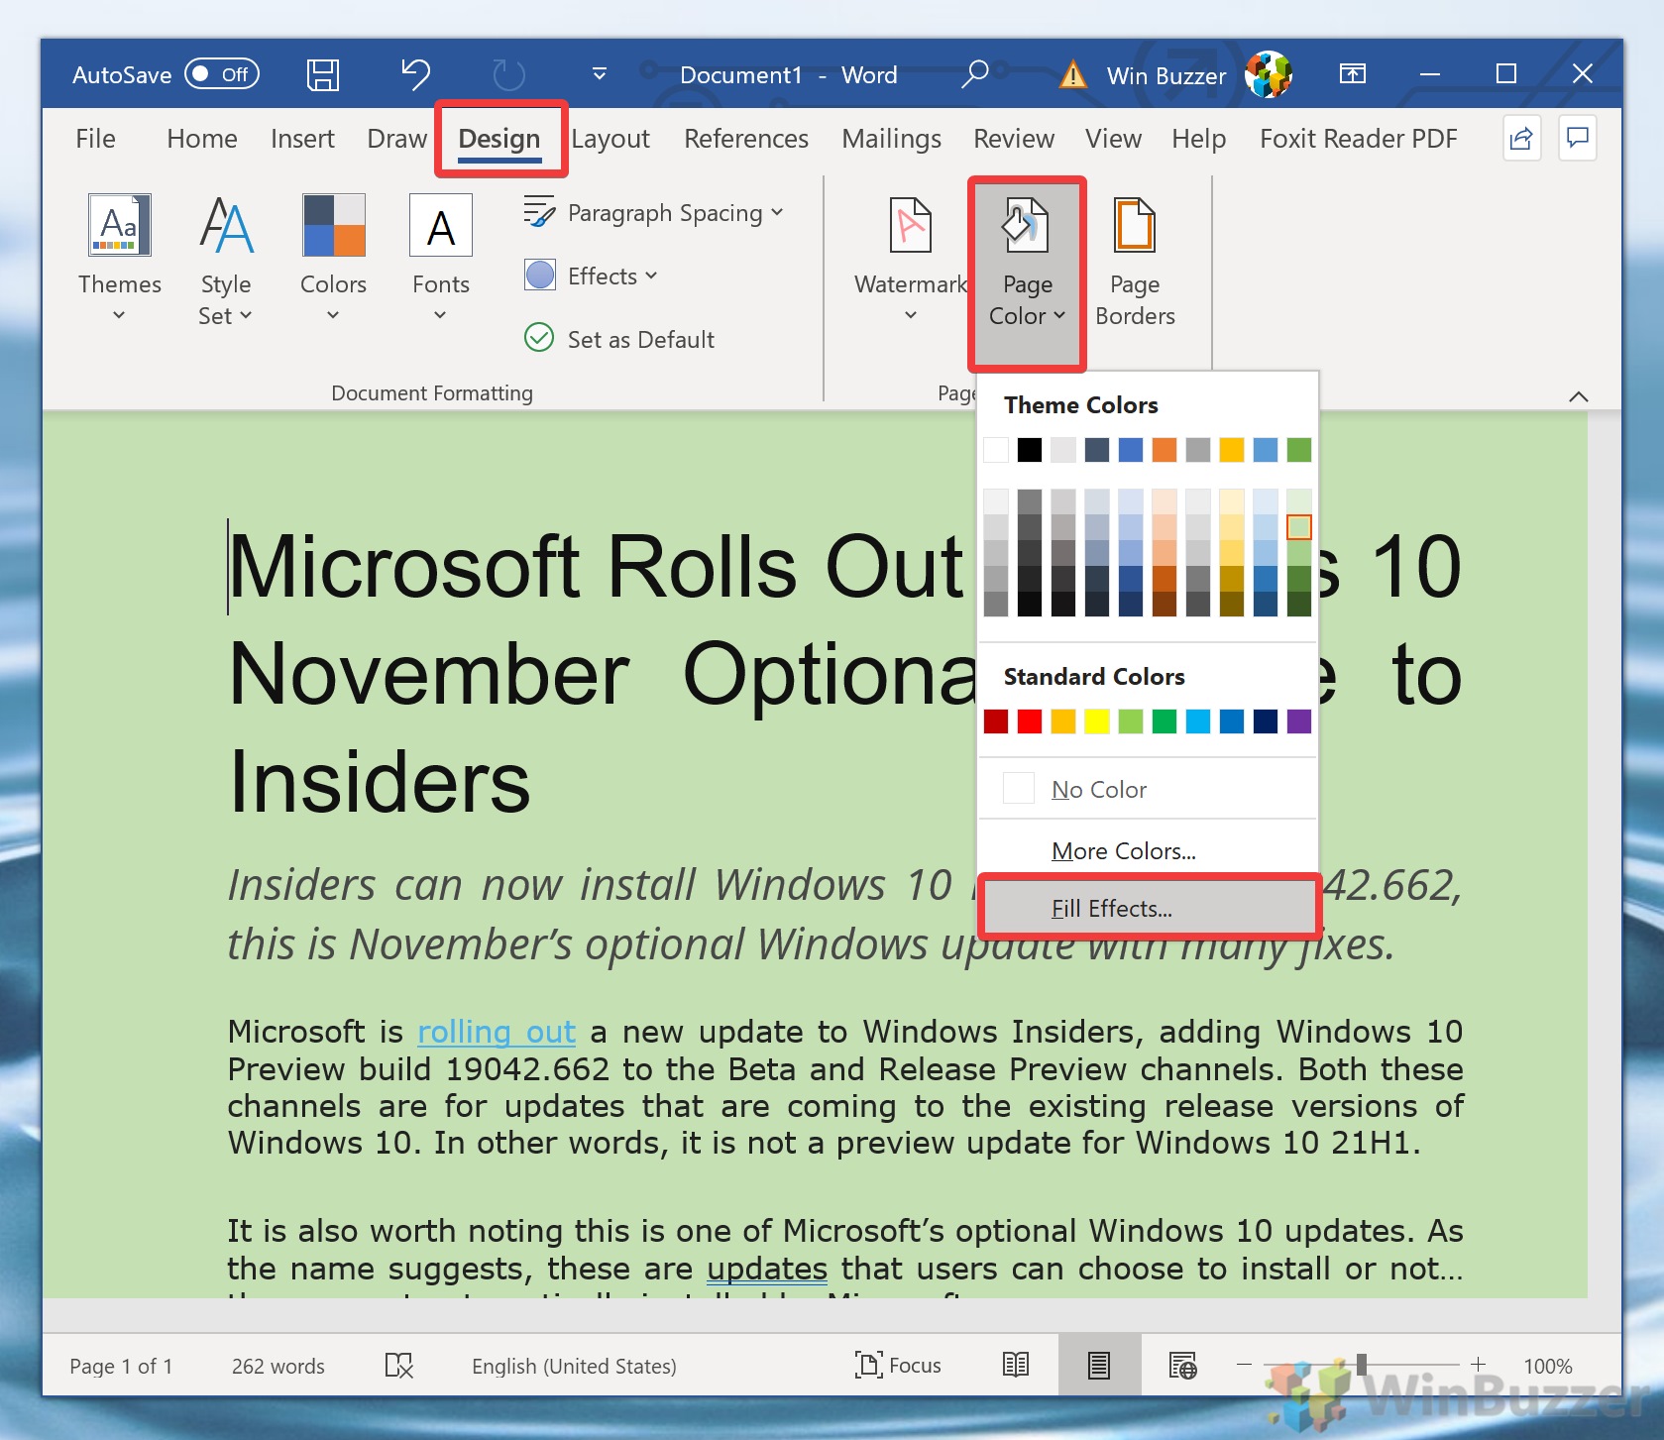Place cursor in 'Insiders' headline word

[x=380, y=782]
